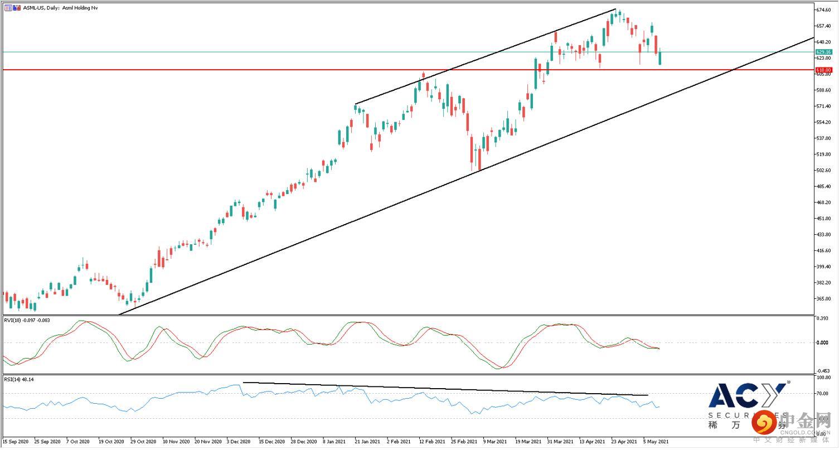Image resolution: width=839 pixels, height=450 pixels.
Task: Click the 588.60 price axis label
Action: 823,90
